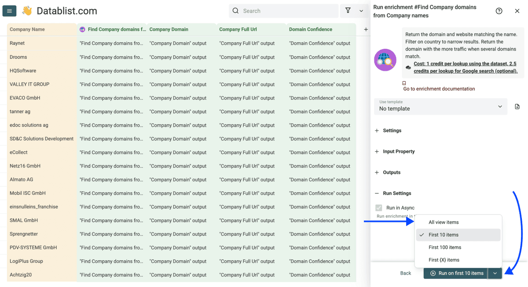Click the VALLEY IT GROUP cell

pyautogui.click(x=42, y=84)
